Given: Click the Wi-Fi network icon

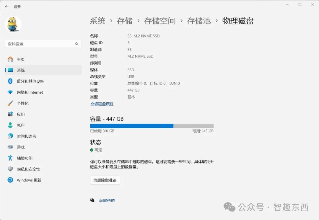Looking at the screenshot, I should [x=10, y=92].
